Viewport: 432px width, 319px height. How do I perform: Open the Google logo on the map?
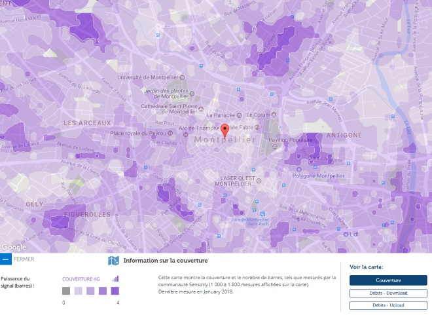[14, 248]
